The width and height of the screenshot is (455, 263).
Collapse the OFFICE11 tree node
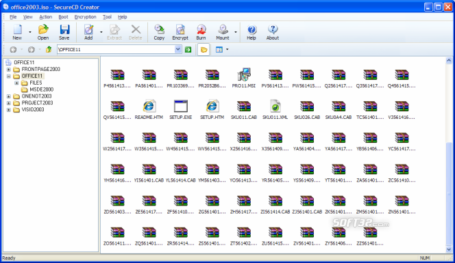pyautogui.click(x=9, y=76)
